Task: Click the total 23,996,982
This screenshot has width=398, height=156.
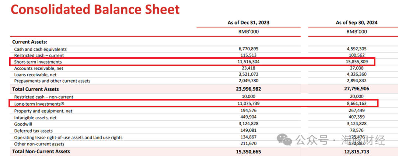Action: pyautogui.click(x=248, y=89)
